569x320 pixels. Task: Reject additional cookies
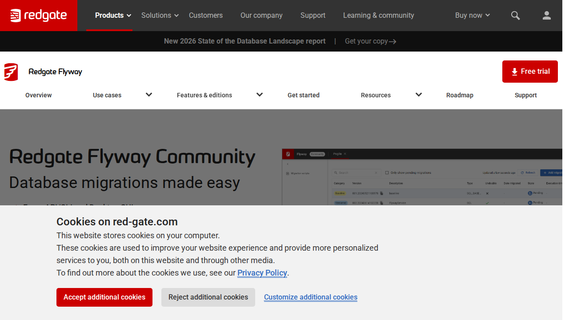(x=208, y=297)
